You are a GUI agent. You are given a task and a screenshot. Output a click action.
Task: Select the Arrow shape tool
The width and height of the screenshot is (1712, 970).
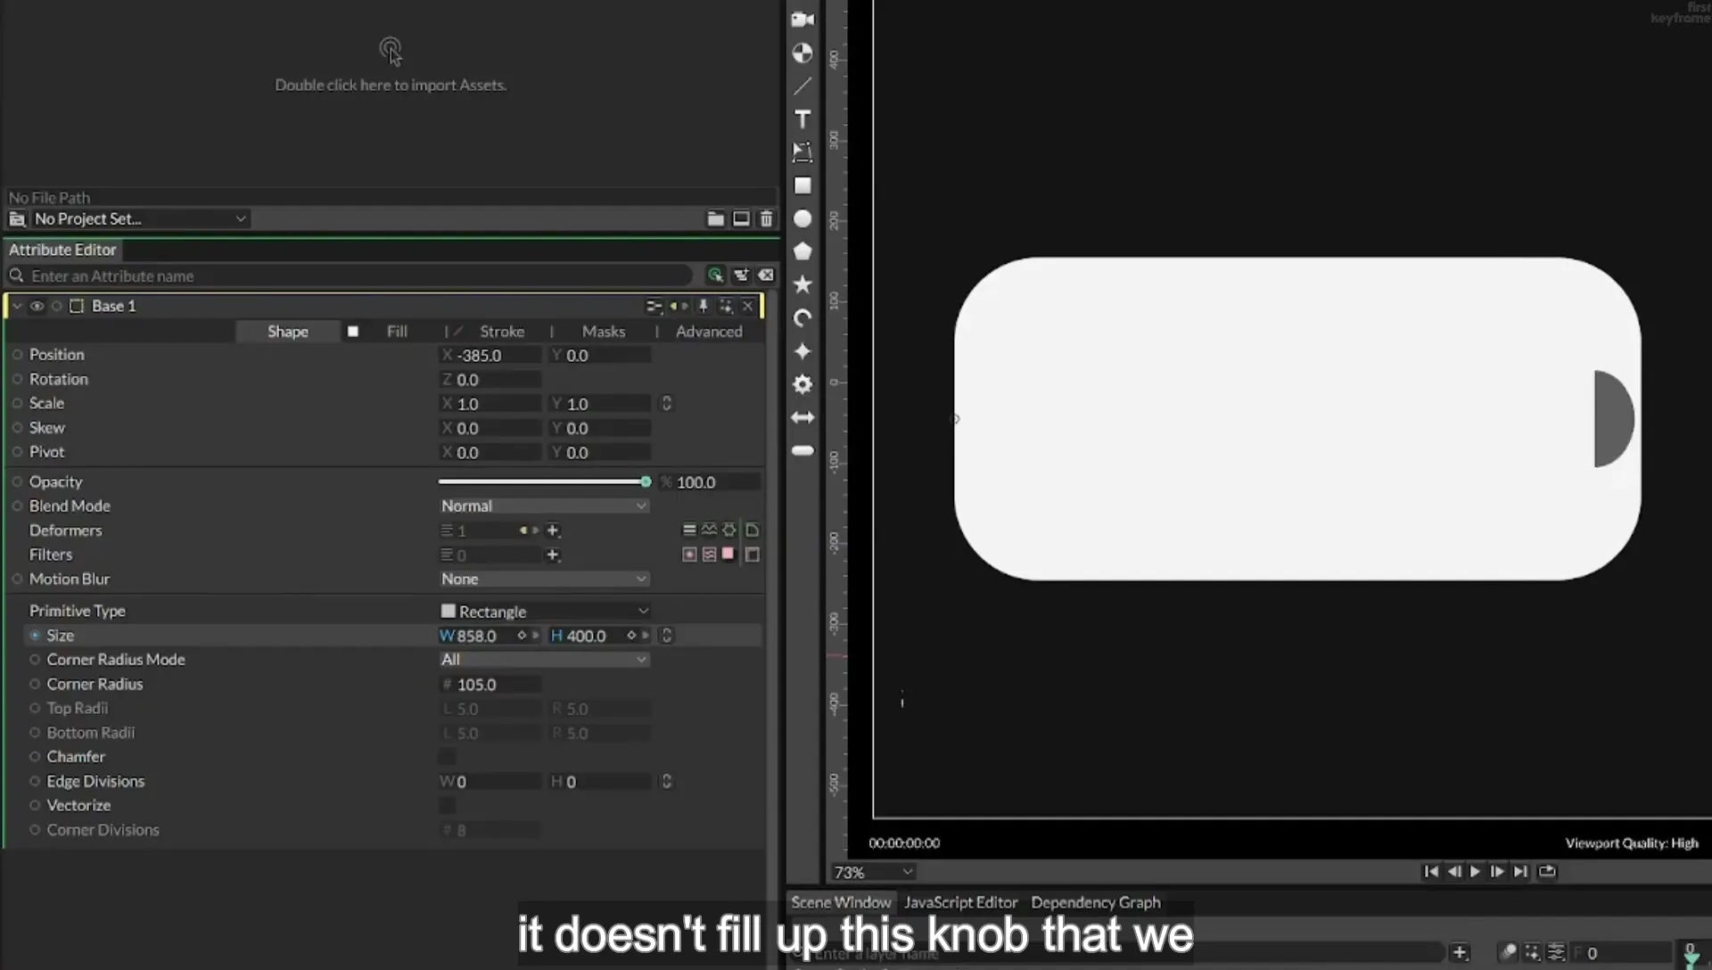(x=802, y=417)
